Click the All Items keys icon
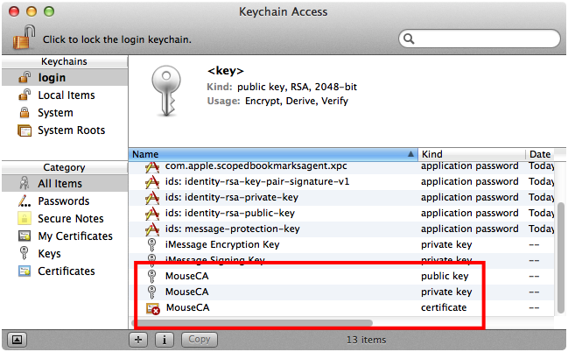Image resolution: width=568 pixels, height=352 pixels. tap(25, 183)
